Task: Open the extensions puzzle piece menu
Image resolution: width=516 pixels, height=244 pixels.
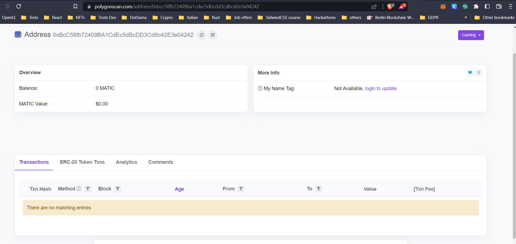Action: pos(476,6)
